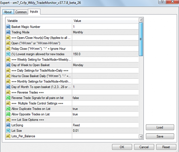Click the string icon beside Open/Close Hour(s)/Day
The width and height of the screenshot is (179, 152).
click(x=8, y=38)
